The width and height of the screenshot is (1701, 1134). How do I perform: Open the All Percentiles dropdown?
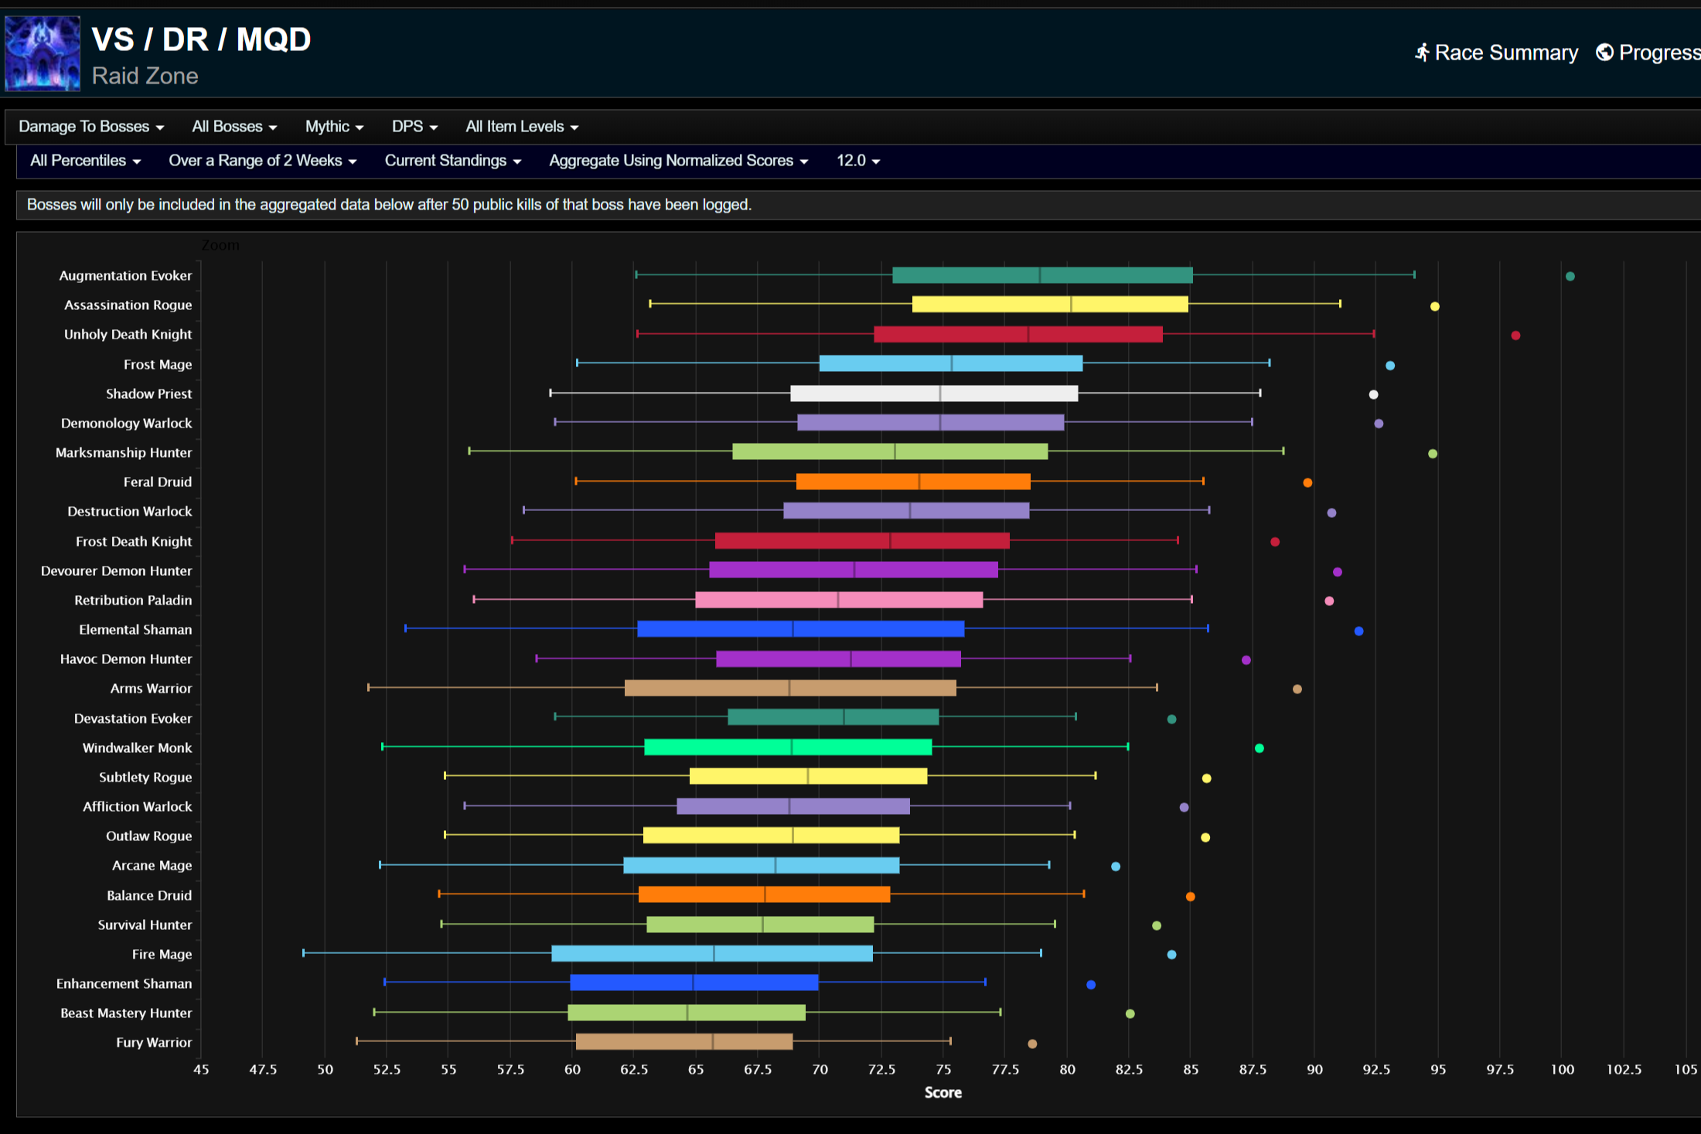(85, 161)
